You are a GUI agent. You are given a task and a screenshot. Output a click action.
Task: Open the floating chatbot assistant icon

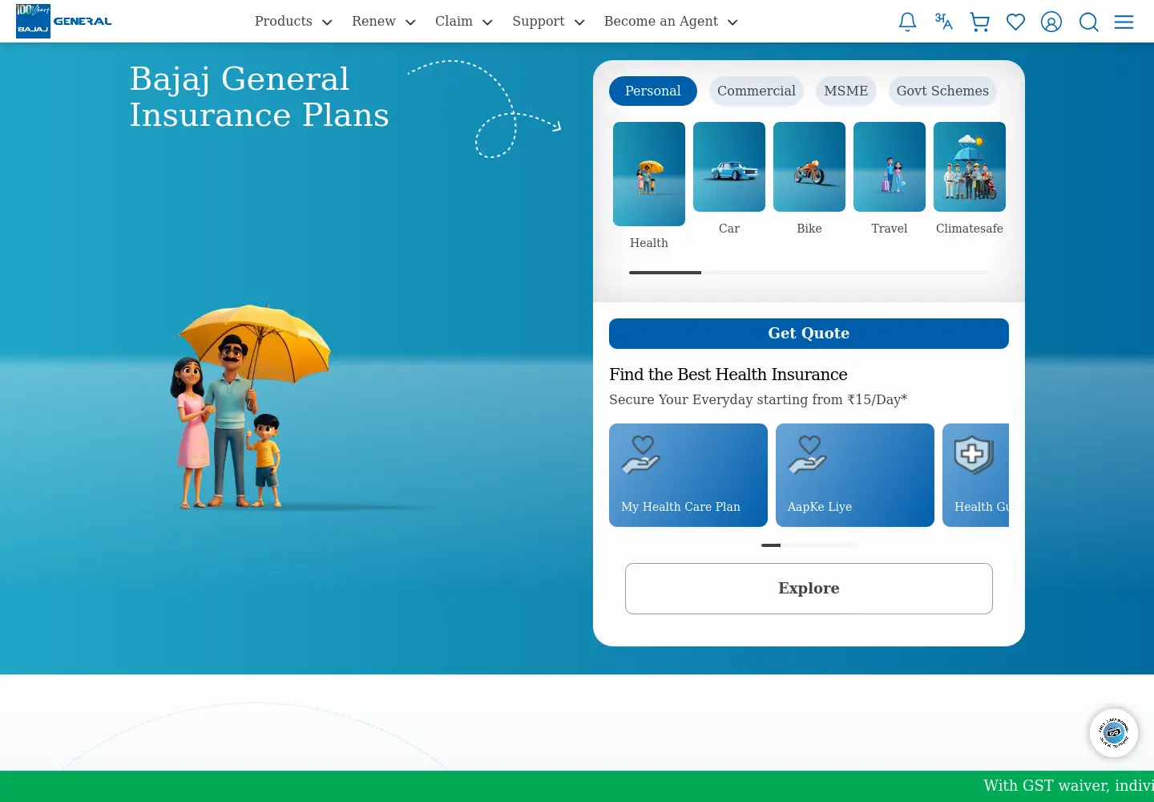tap(1114, 733)
